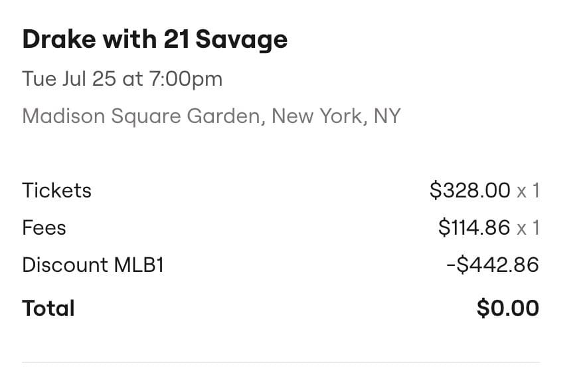
Task: Click the bold Total label
Action: 48,308
